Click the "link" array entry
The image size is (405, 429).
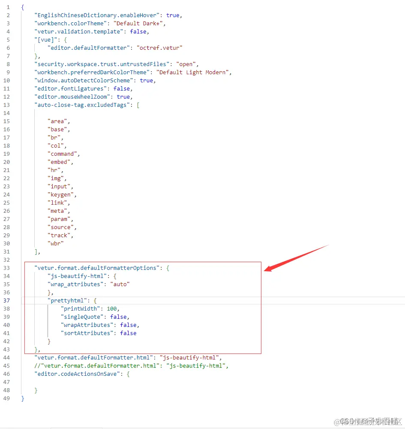click(x=57, y=203)
